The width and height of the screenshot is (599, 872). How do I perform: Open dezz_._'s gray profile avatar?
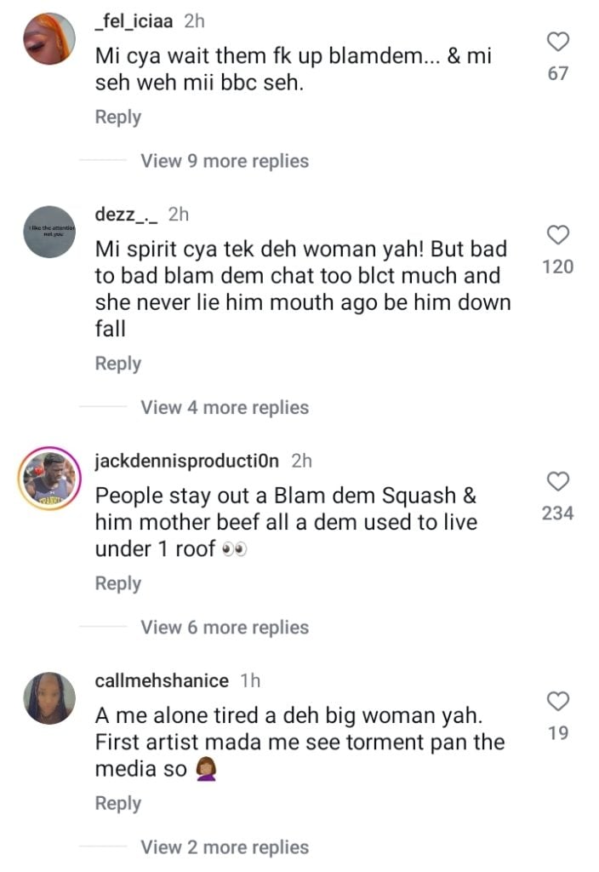(x=48, y=232)
